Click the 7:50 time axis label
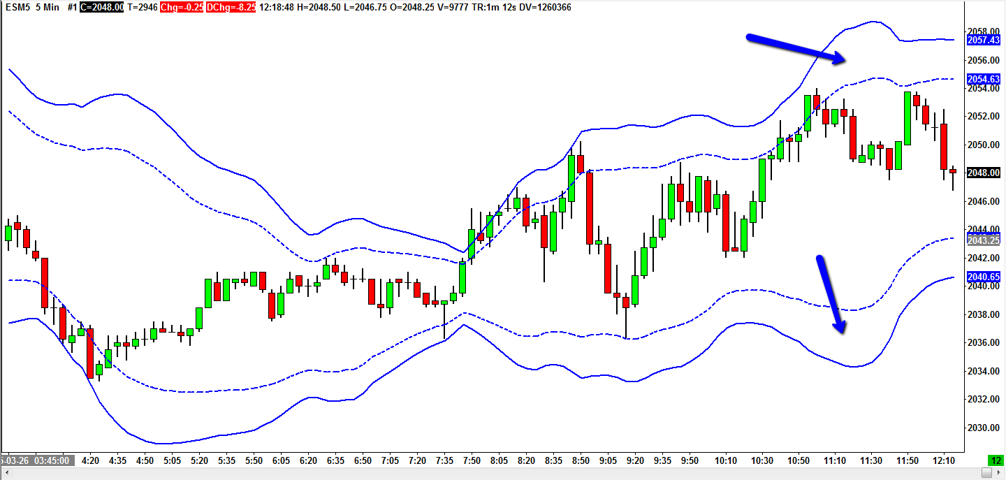1006x480 pixels. 472,461
